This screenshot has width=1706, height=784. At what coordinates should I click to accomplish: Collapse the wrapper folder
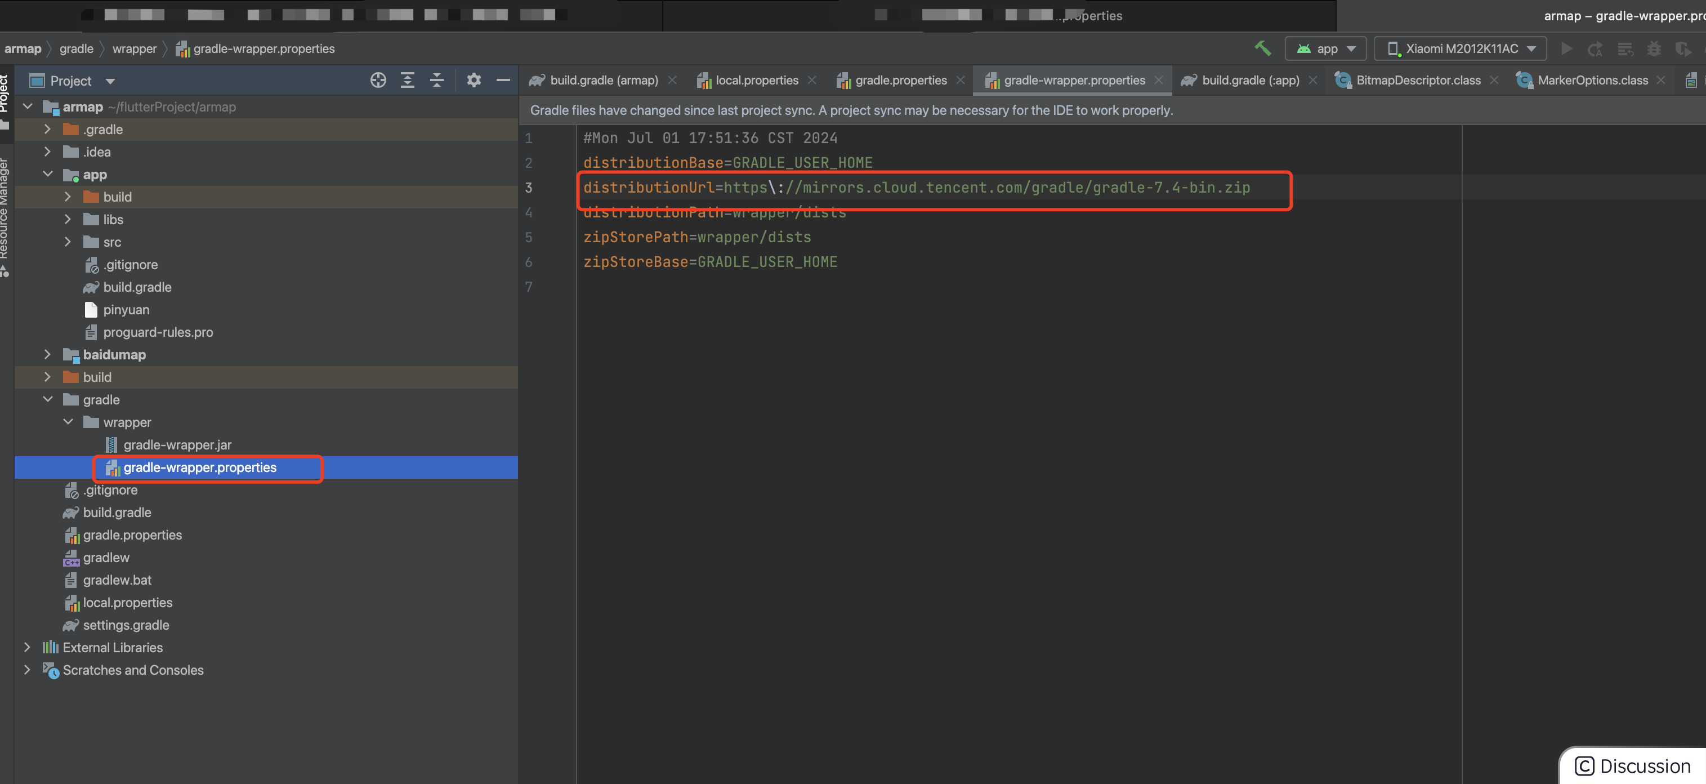click(68, 421)
